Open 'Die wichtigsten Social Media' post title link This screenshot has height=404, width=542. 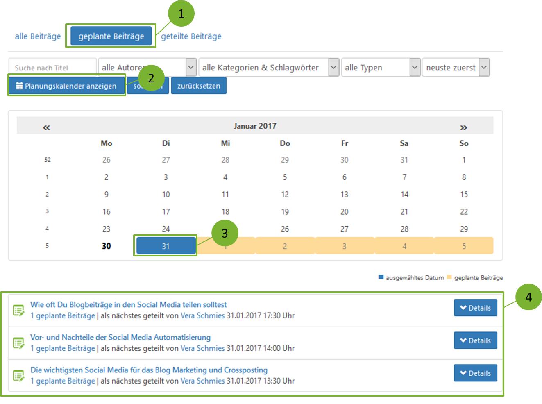tap(149, 370)
